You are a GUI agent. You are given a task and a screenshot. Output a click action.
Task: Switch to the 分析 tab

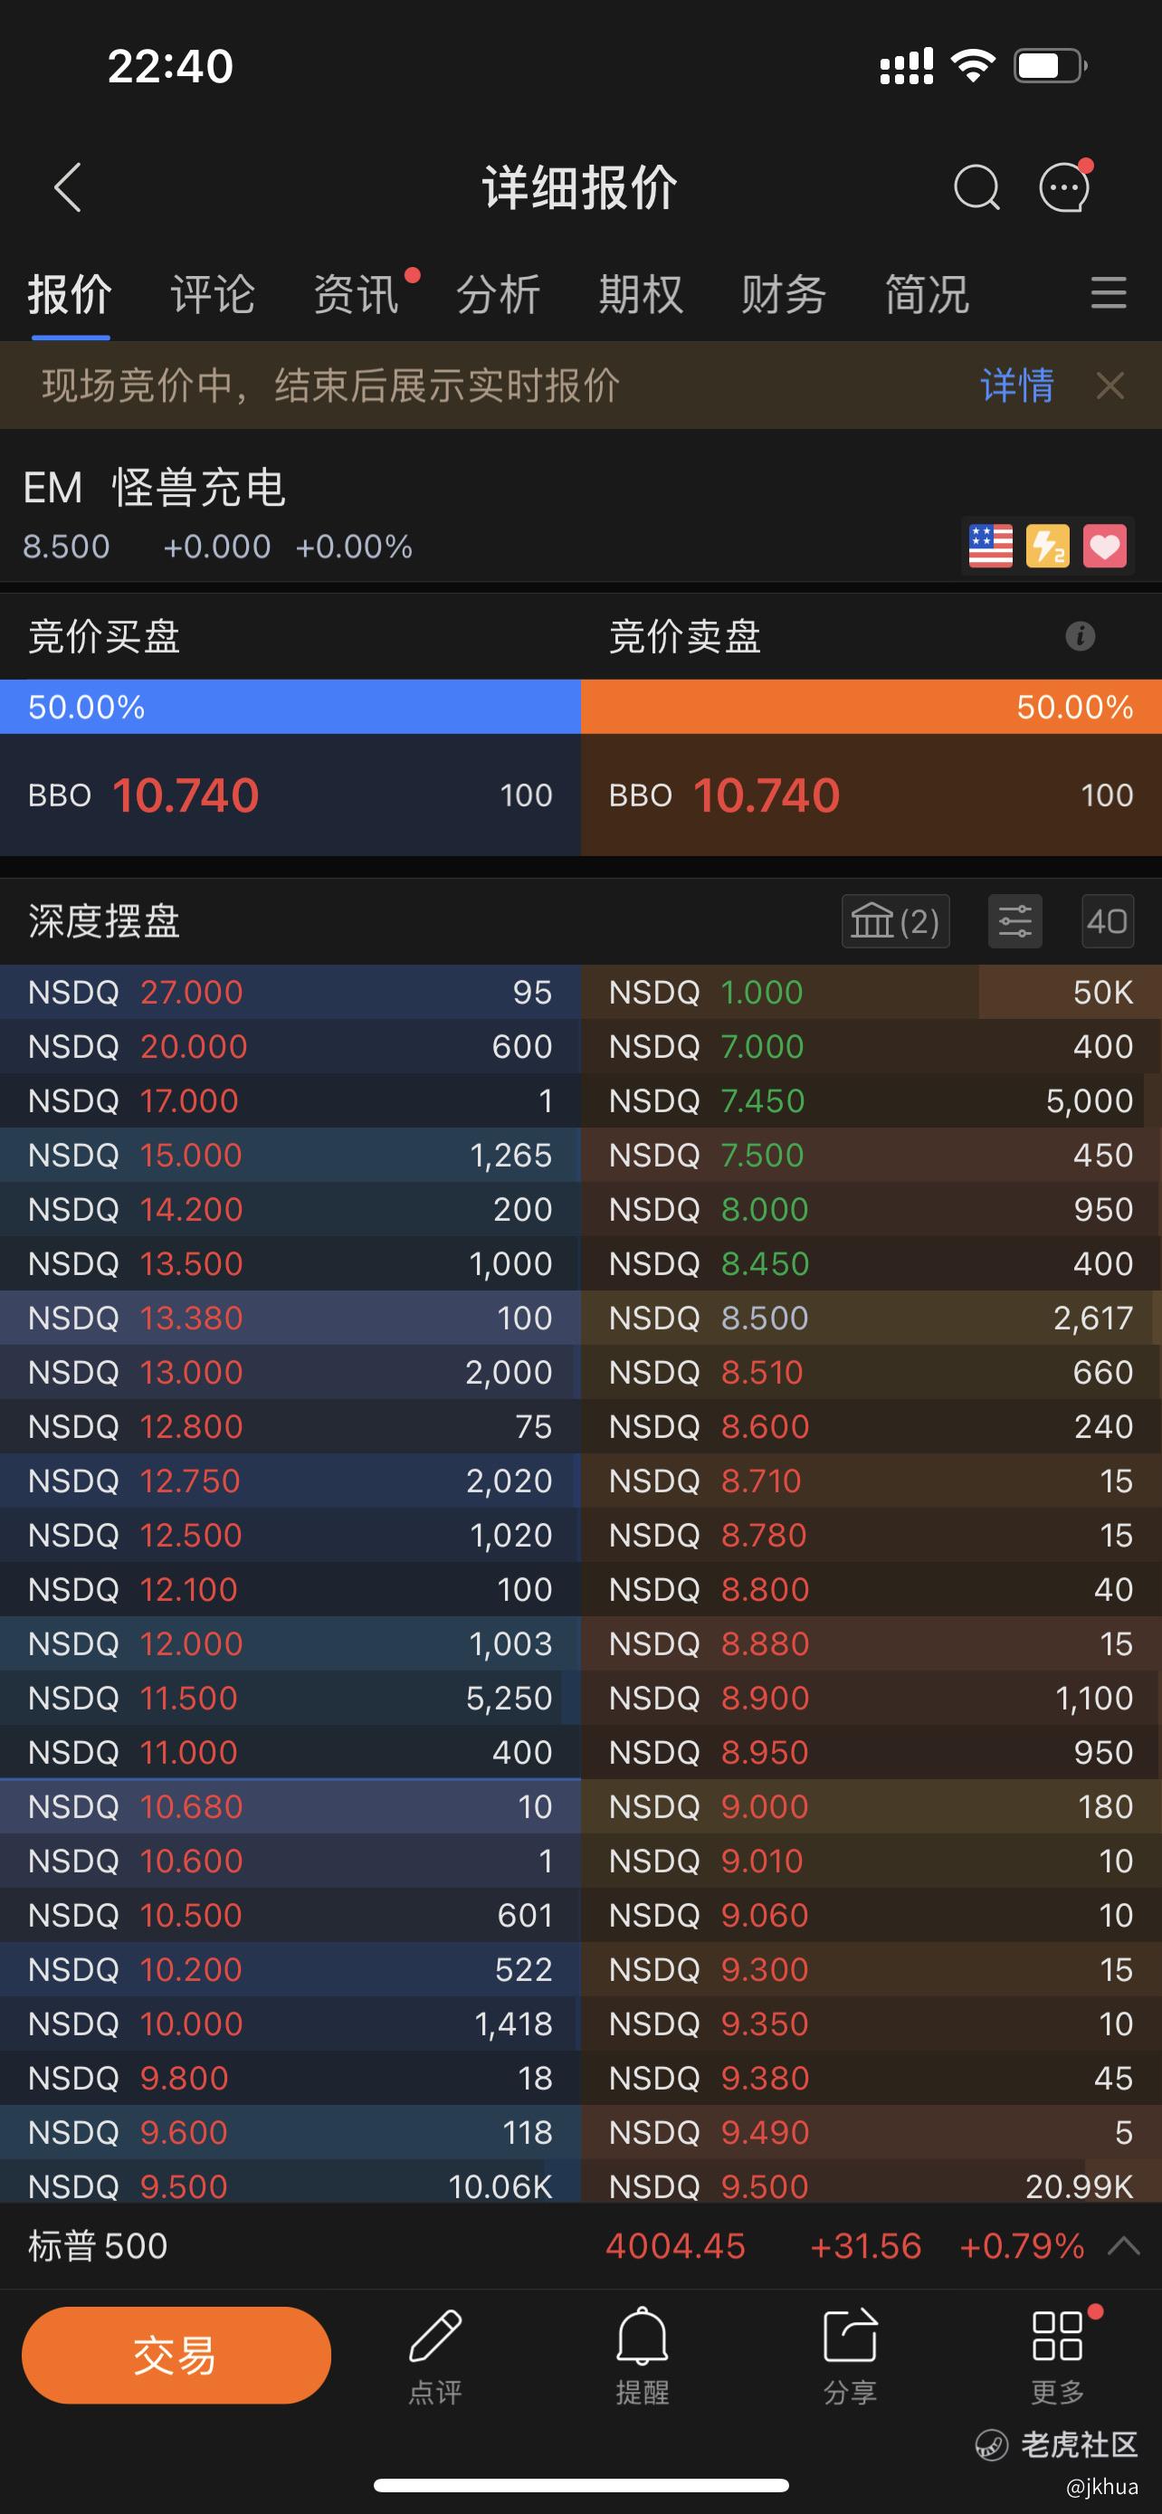499,294
